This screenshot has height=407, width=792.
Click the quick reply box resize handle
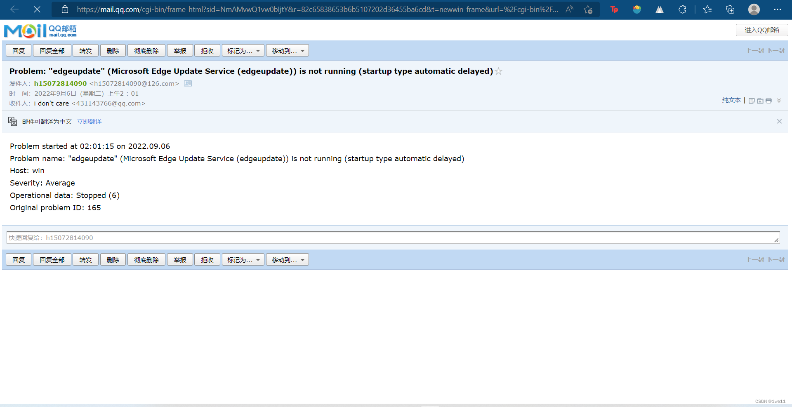[776, 240]
